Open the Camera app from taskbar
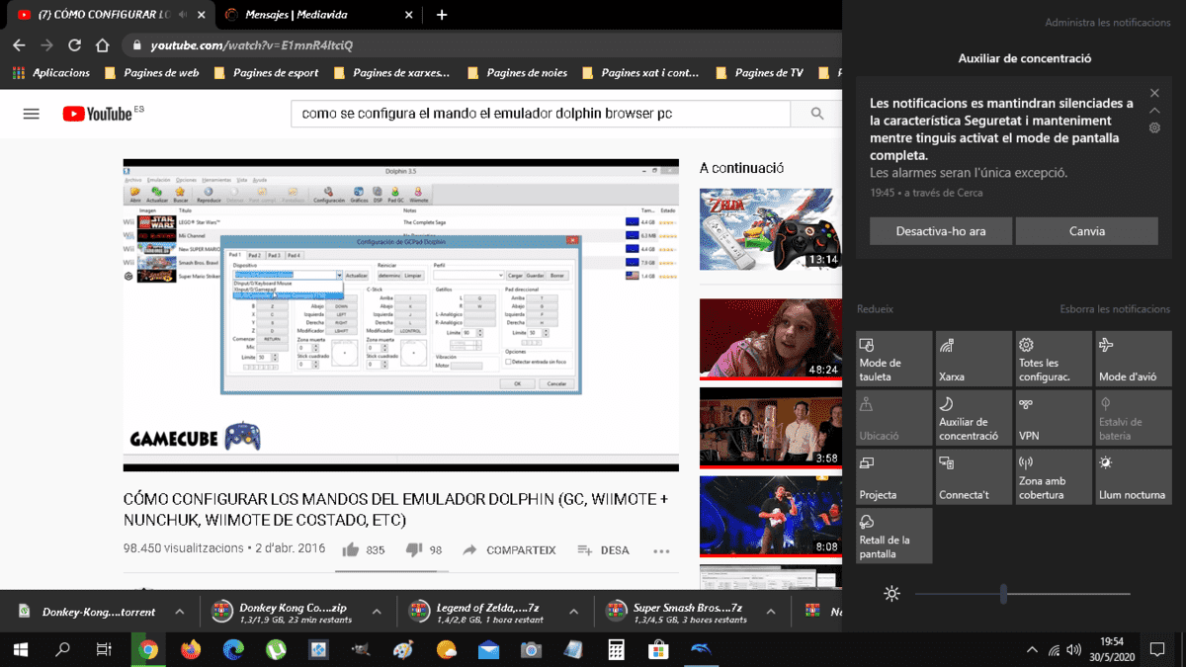1186x667 pixels. [x=531, y=649]
